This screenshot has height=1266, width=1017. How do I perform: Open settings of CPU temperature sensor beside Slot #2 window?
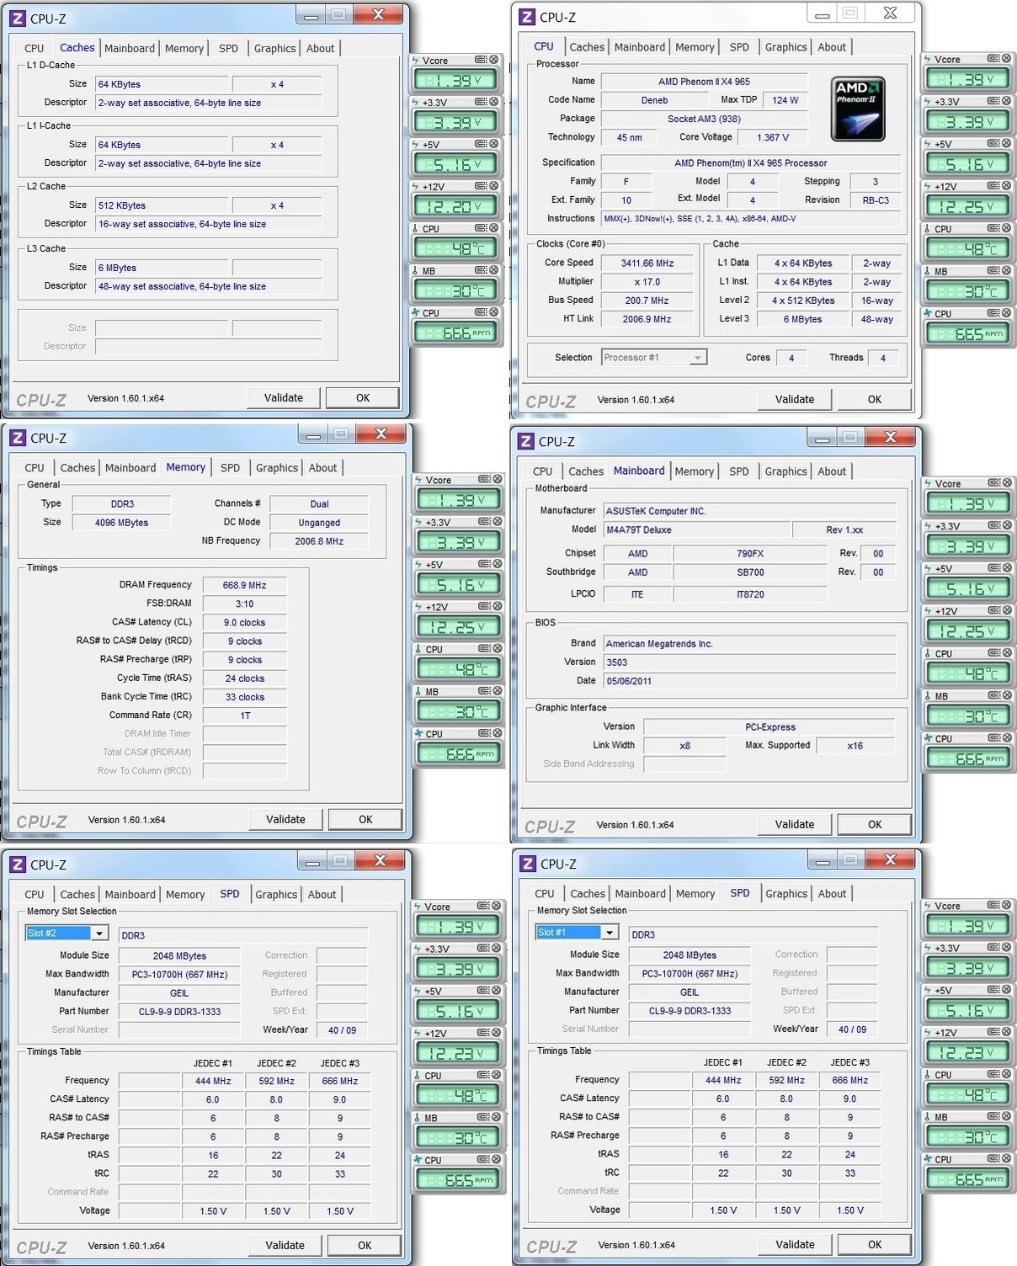(x=483, y=1075)
